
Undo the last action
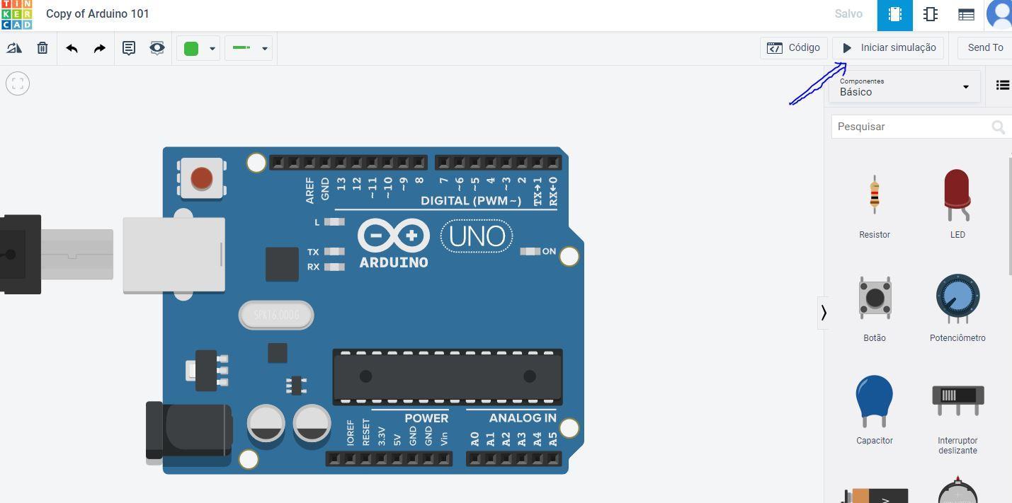72,48
